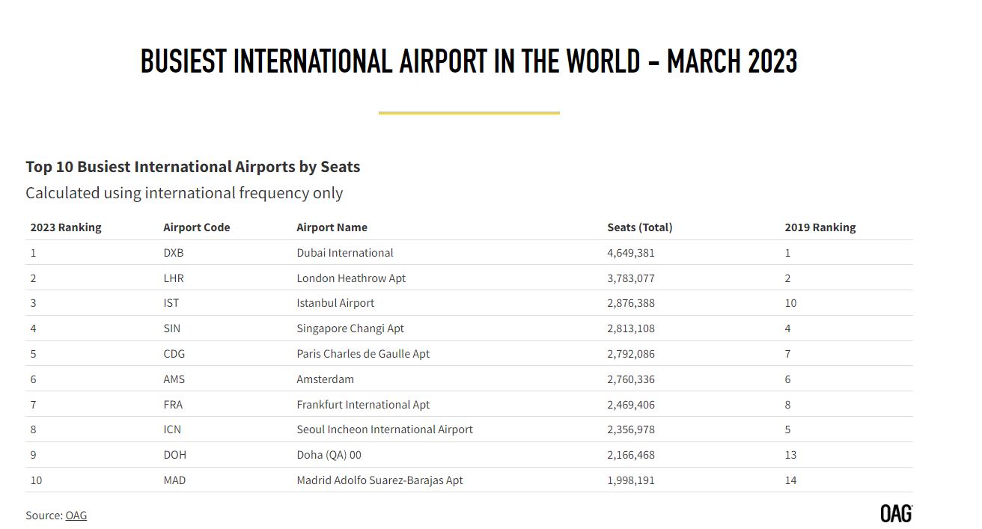Screen dimensions: 982x529
Task: Click the Airport Name column header
Action: [x=332, y=227]
